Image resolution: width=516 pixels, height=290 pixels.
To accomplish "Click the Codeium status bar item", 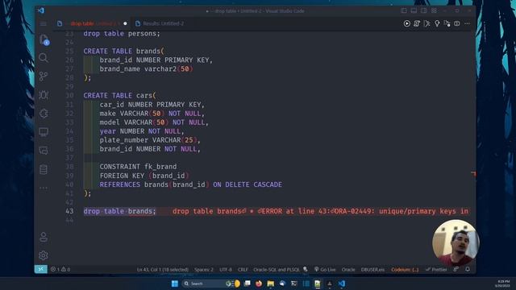I will pos(405,270).
